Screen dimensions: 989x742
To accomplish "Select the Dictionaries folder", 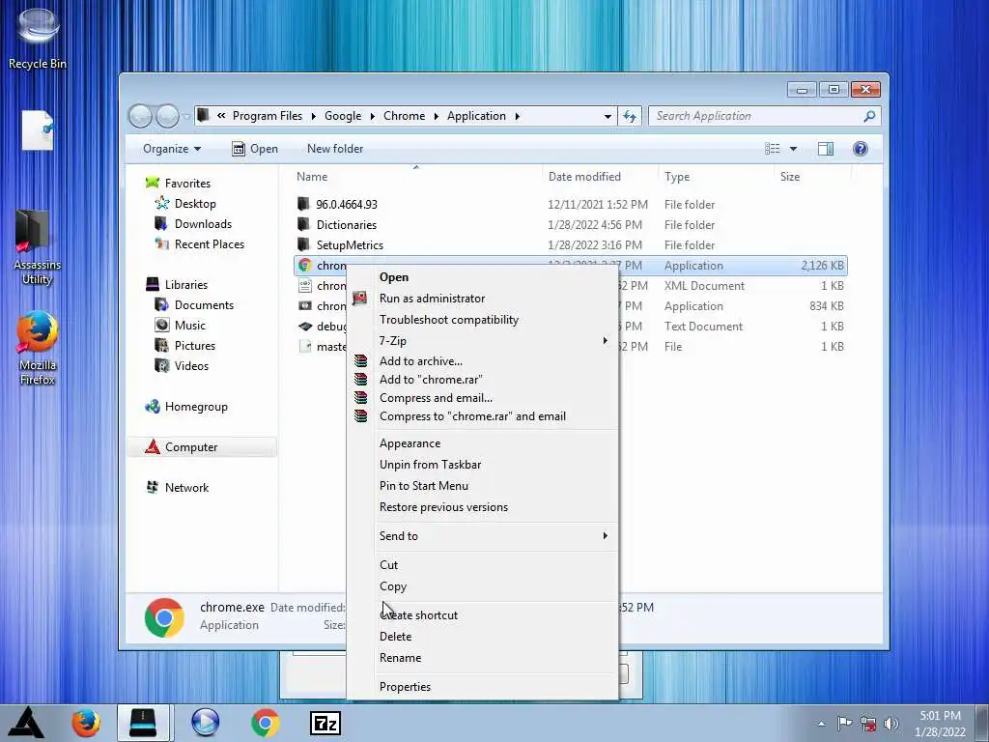I will click(346, 224).
